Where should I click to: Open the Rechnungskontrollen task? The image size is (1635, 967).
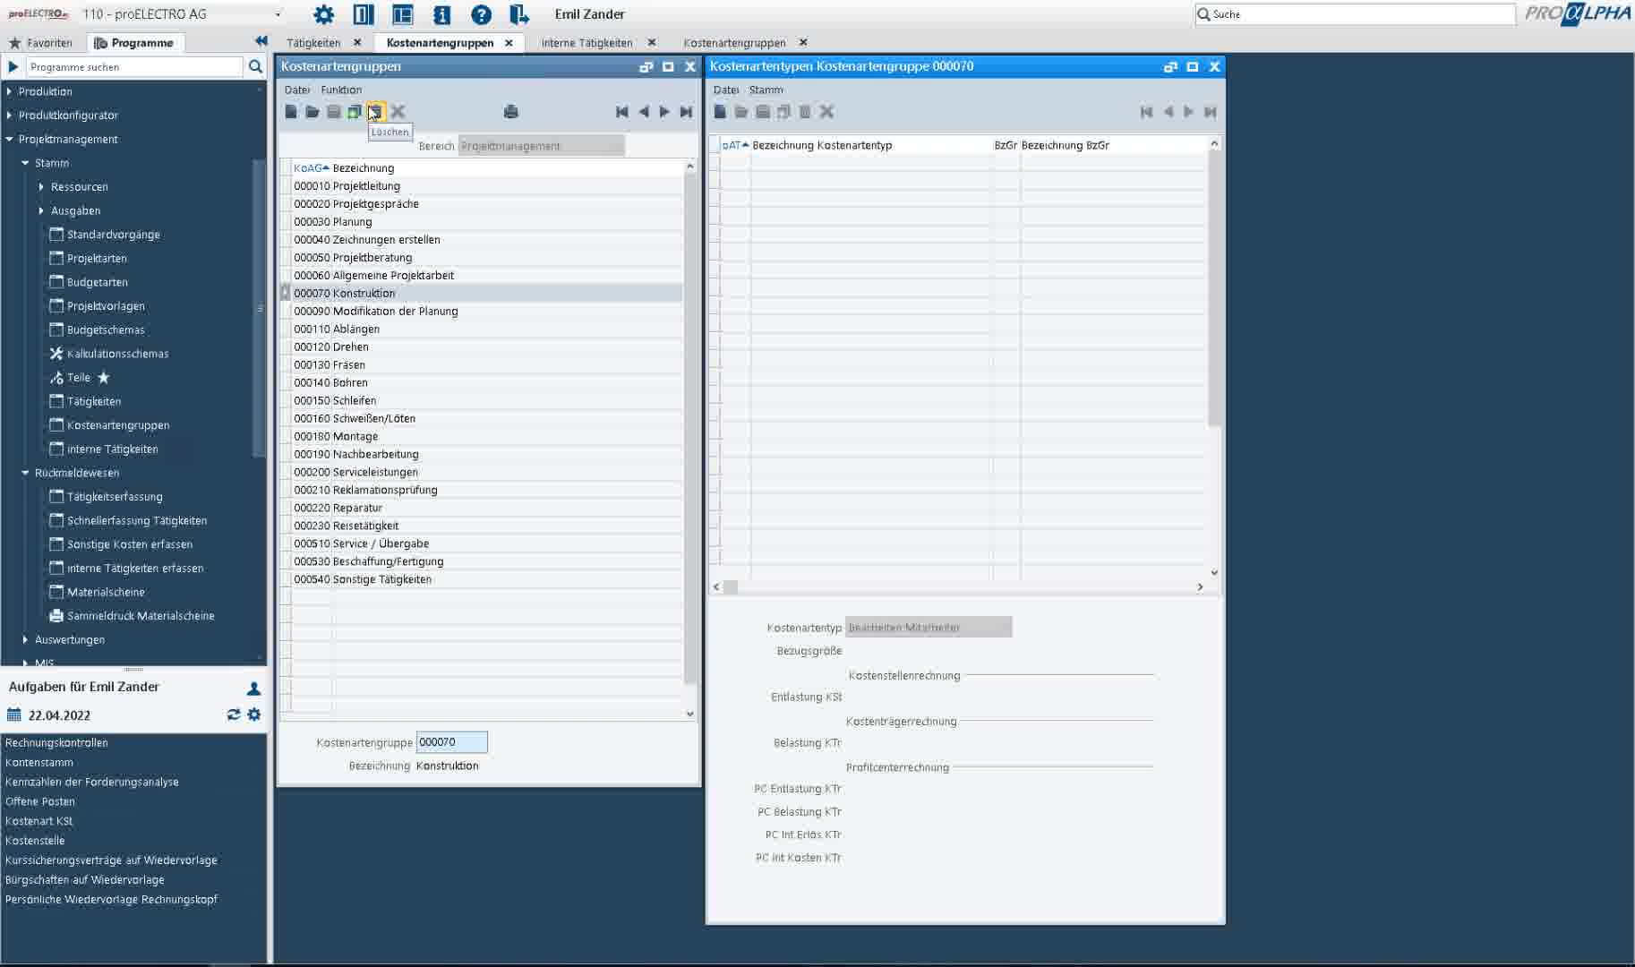(x=56, y=742)
